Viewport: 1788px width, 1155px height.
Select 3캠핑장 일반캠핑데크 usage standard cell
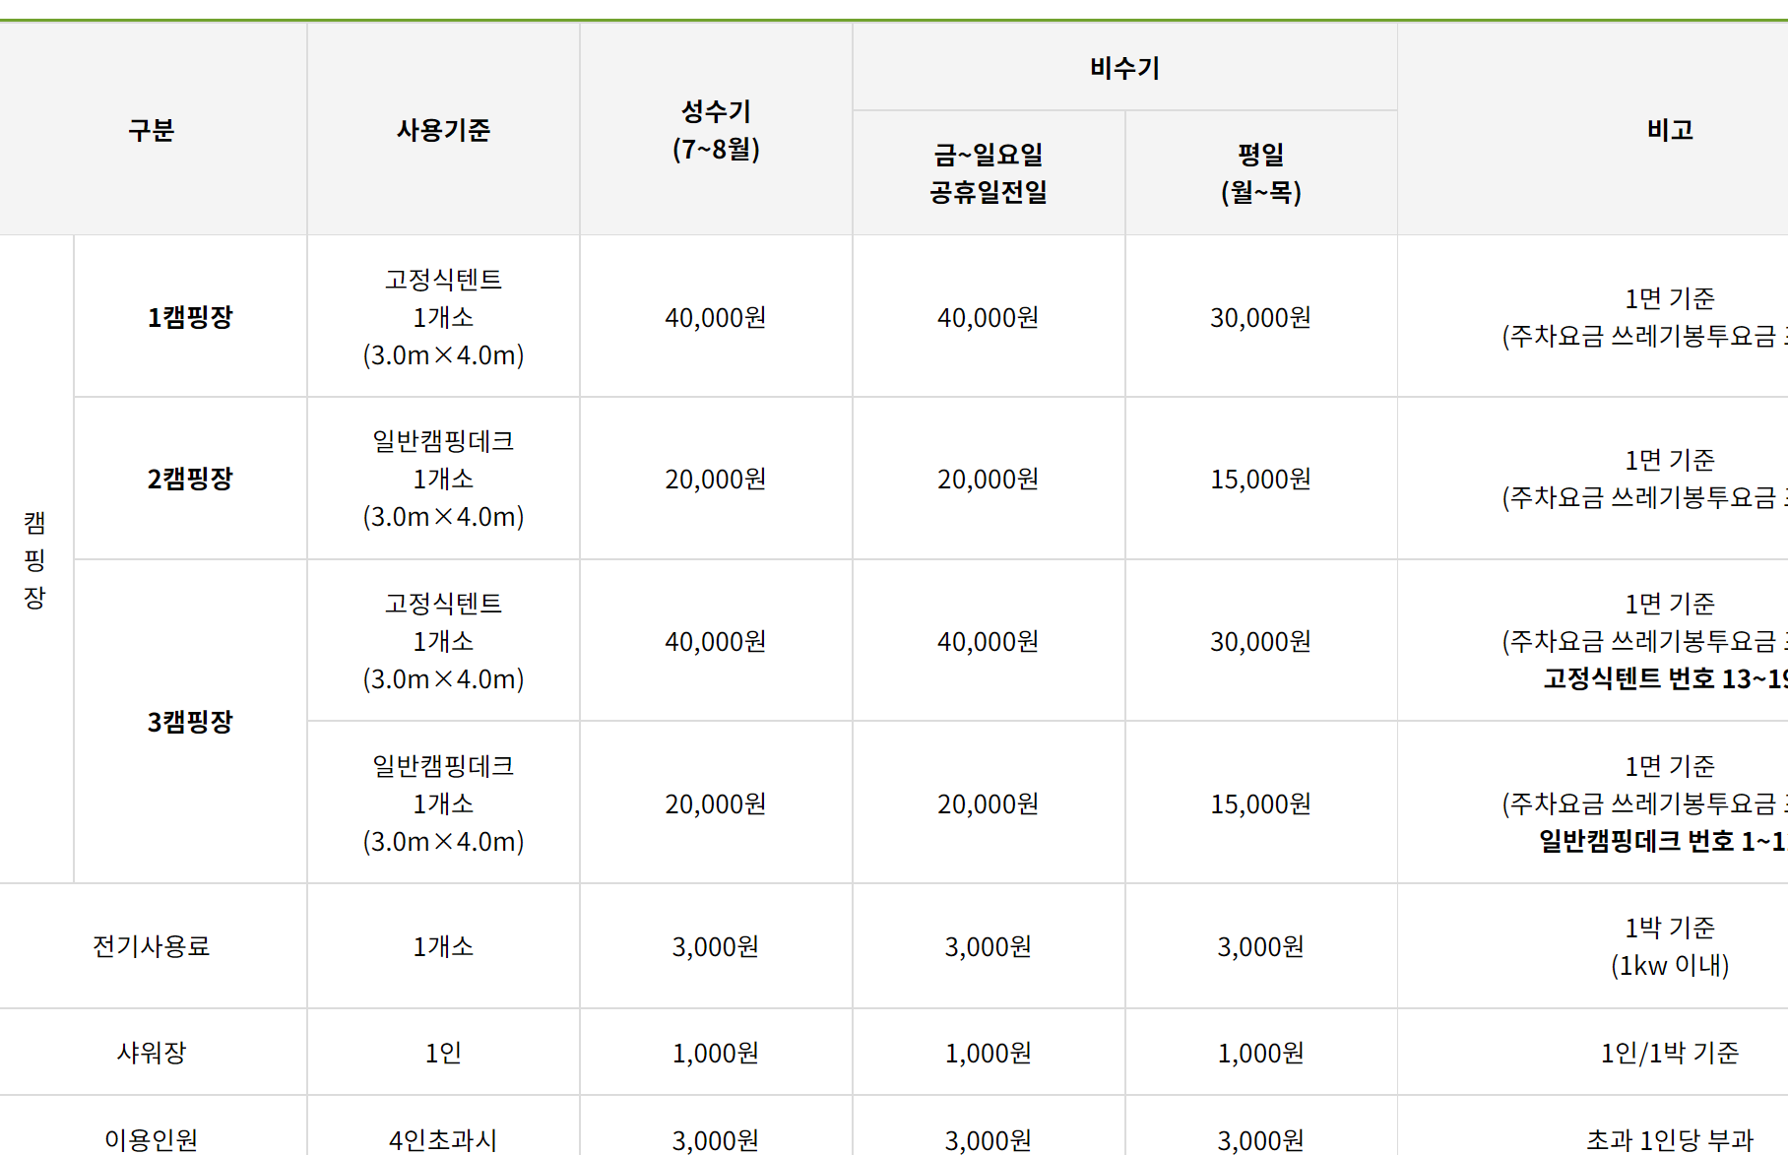click(443, 803)
